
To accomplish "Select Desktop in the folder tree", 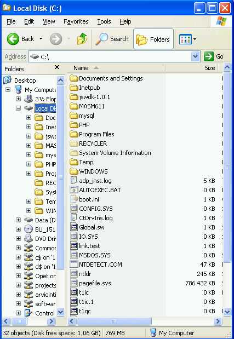I will tap(25, 81).
